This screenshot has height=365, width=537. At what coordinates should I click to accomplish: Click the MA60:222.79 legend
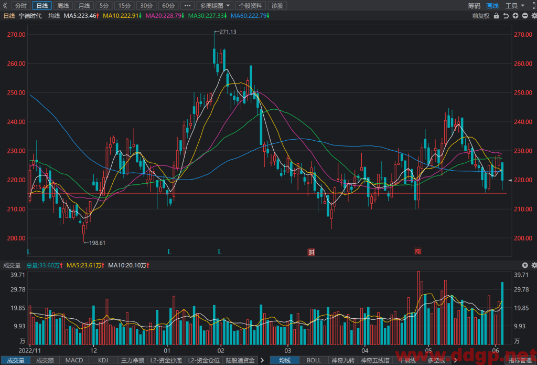(x=250, y=16)
